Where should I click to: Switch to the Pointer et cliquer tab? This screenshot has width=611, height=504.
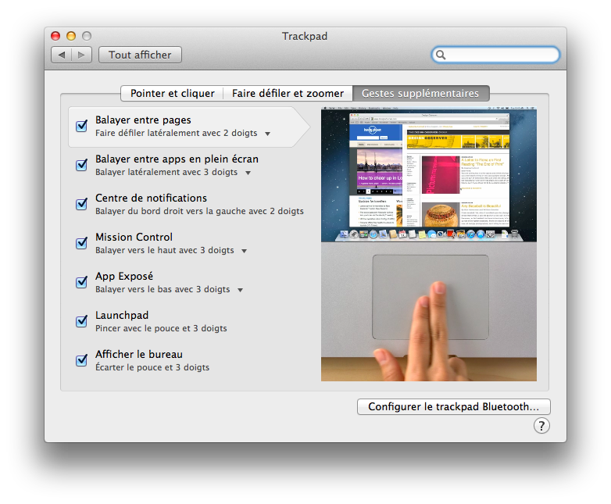tap(172, 94)
